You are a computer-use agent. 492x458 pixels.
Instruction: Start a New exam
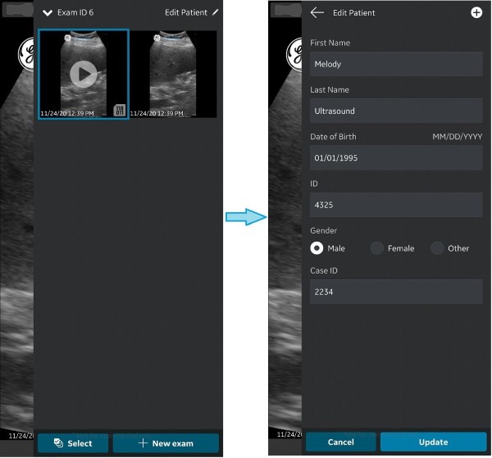(166, 443)
